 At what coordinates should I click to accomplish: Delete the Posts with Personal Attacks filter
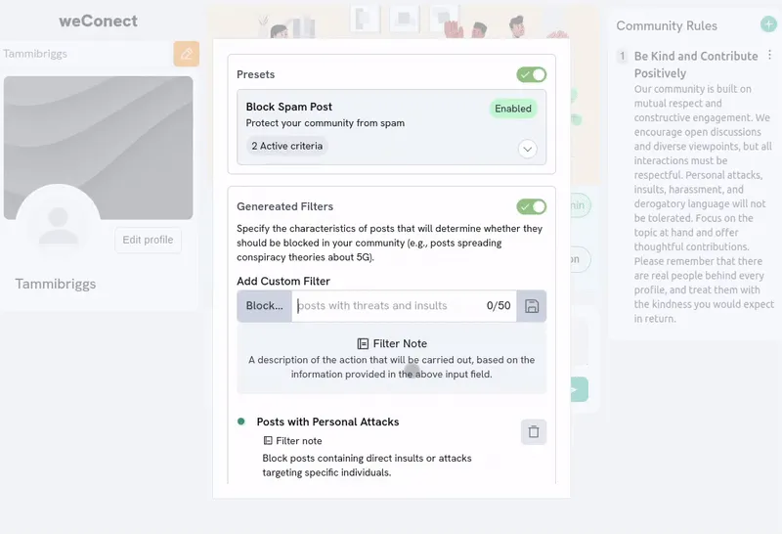coord(533,431)
